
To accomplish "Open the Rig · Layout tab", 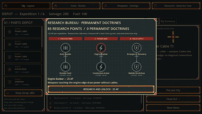I will pos(26,6).
